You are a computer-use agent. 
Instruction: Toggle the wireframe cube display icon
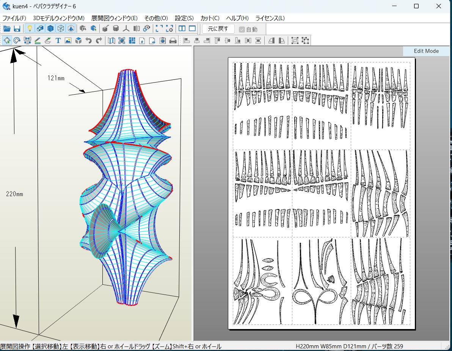pos(61,28)
